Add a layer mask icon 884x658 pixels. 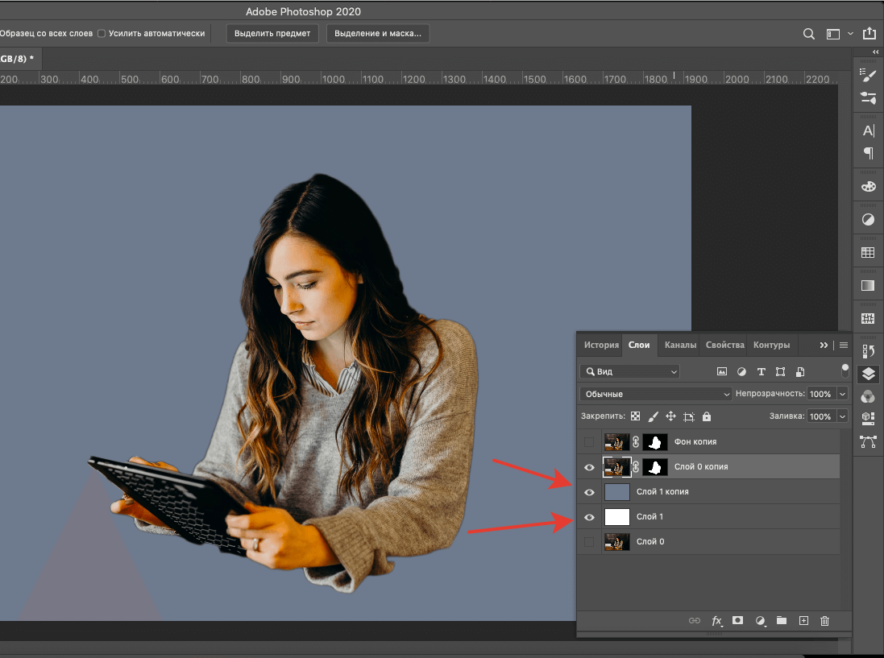click(x=737, y=620)
